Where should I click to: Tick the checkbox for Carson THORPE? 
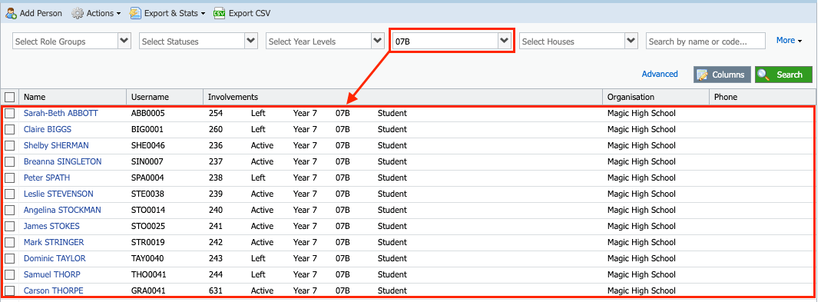tap(9, 290)
